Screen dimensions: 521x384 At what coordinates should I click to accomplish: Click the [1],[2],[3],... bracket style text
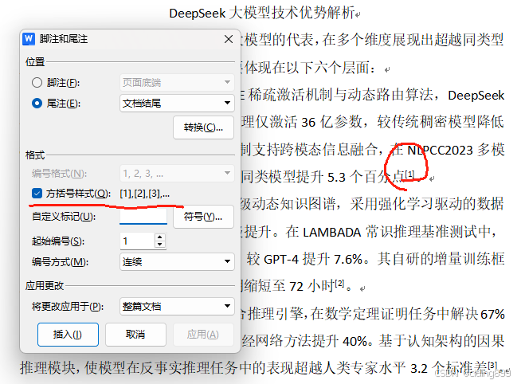(145, 194)
